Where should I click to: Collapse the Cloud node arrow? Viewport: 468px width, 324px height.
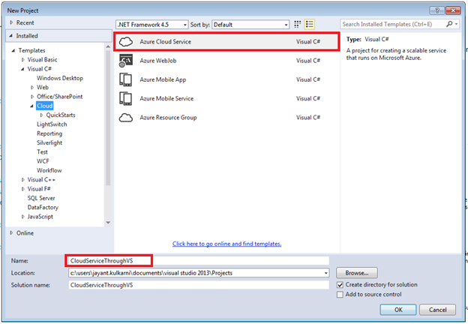tap(32, 106)
